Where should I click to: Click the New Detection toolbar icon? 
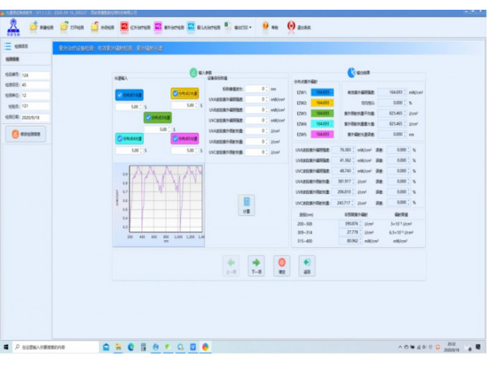click(x=32, y=27)
